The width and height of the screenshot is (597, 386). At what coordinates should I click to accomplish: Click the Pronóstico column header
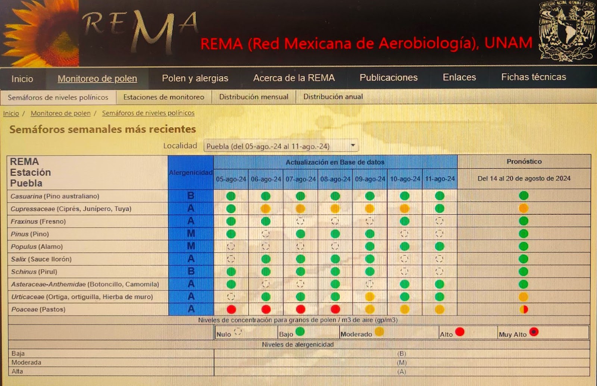point(524,162)
